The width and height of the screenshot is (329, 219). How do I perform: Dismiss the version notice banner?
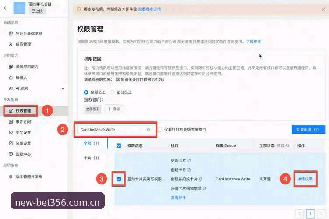tap(324, 9)
